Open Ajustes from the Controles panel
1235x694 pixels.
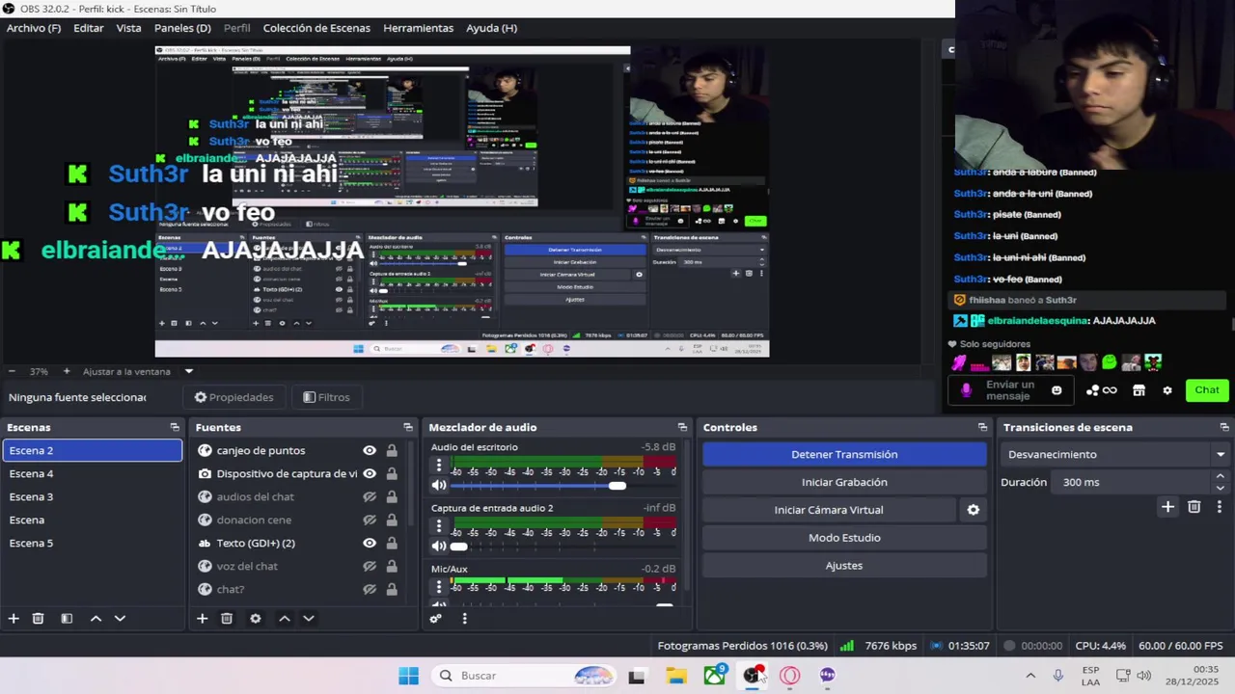click(x=844, y=566)
